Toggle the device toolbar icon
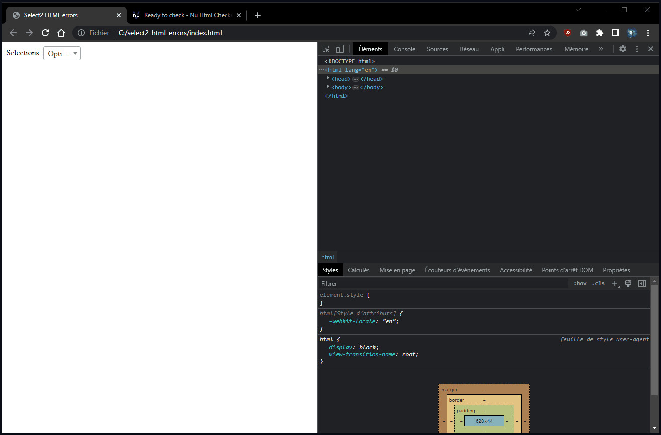This screenshot has height=435, width=661. [x=340, y=49]
